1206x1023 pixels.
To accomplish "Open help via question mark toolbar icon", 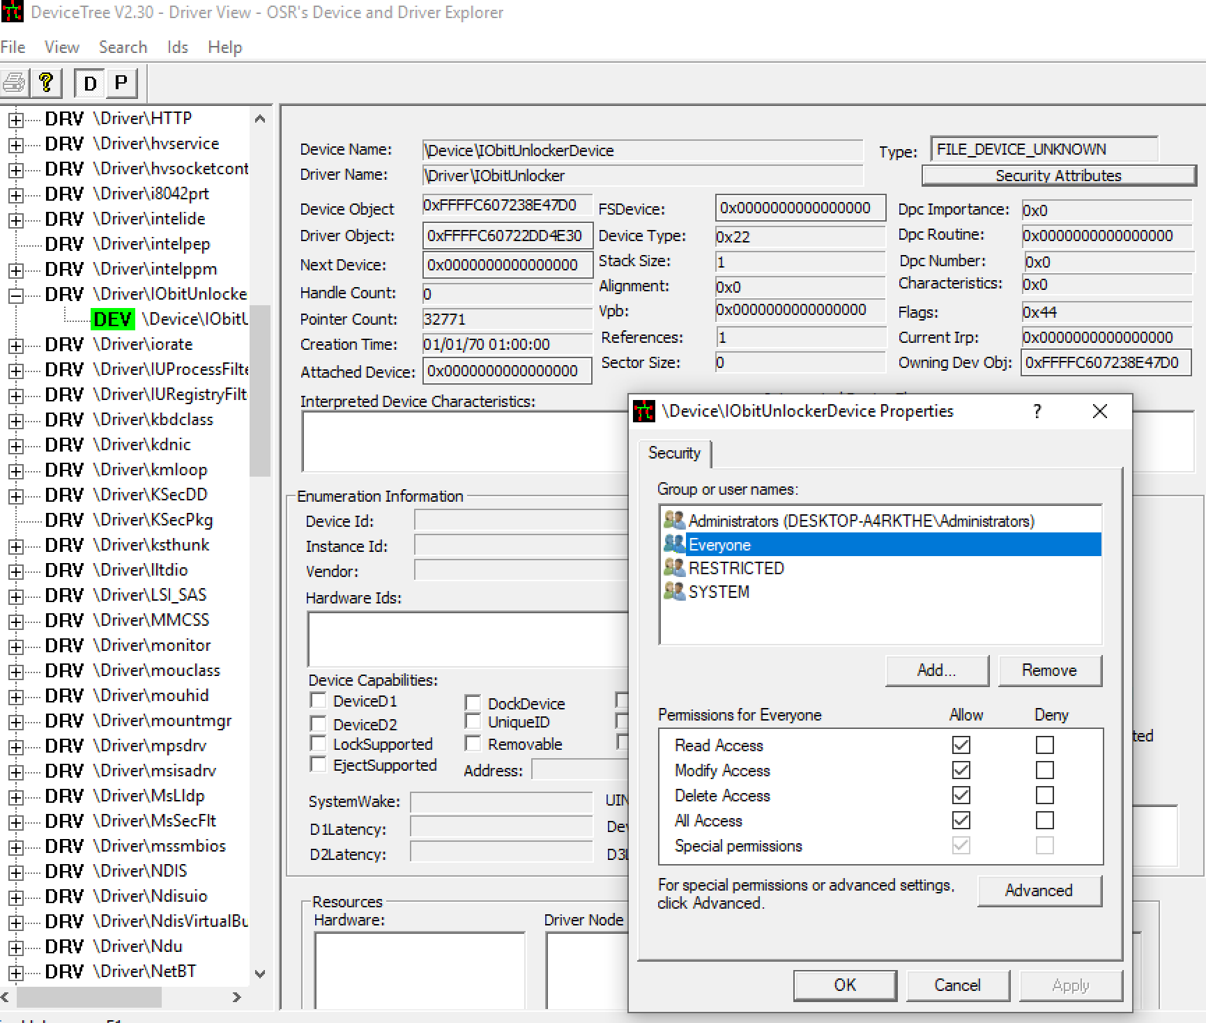I will [46, 83].
